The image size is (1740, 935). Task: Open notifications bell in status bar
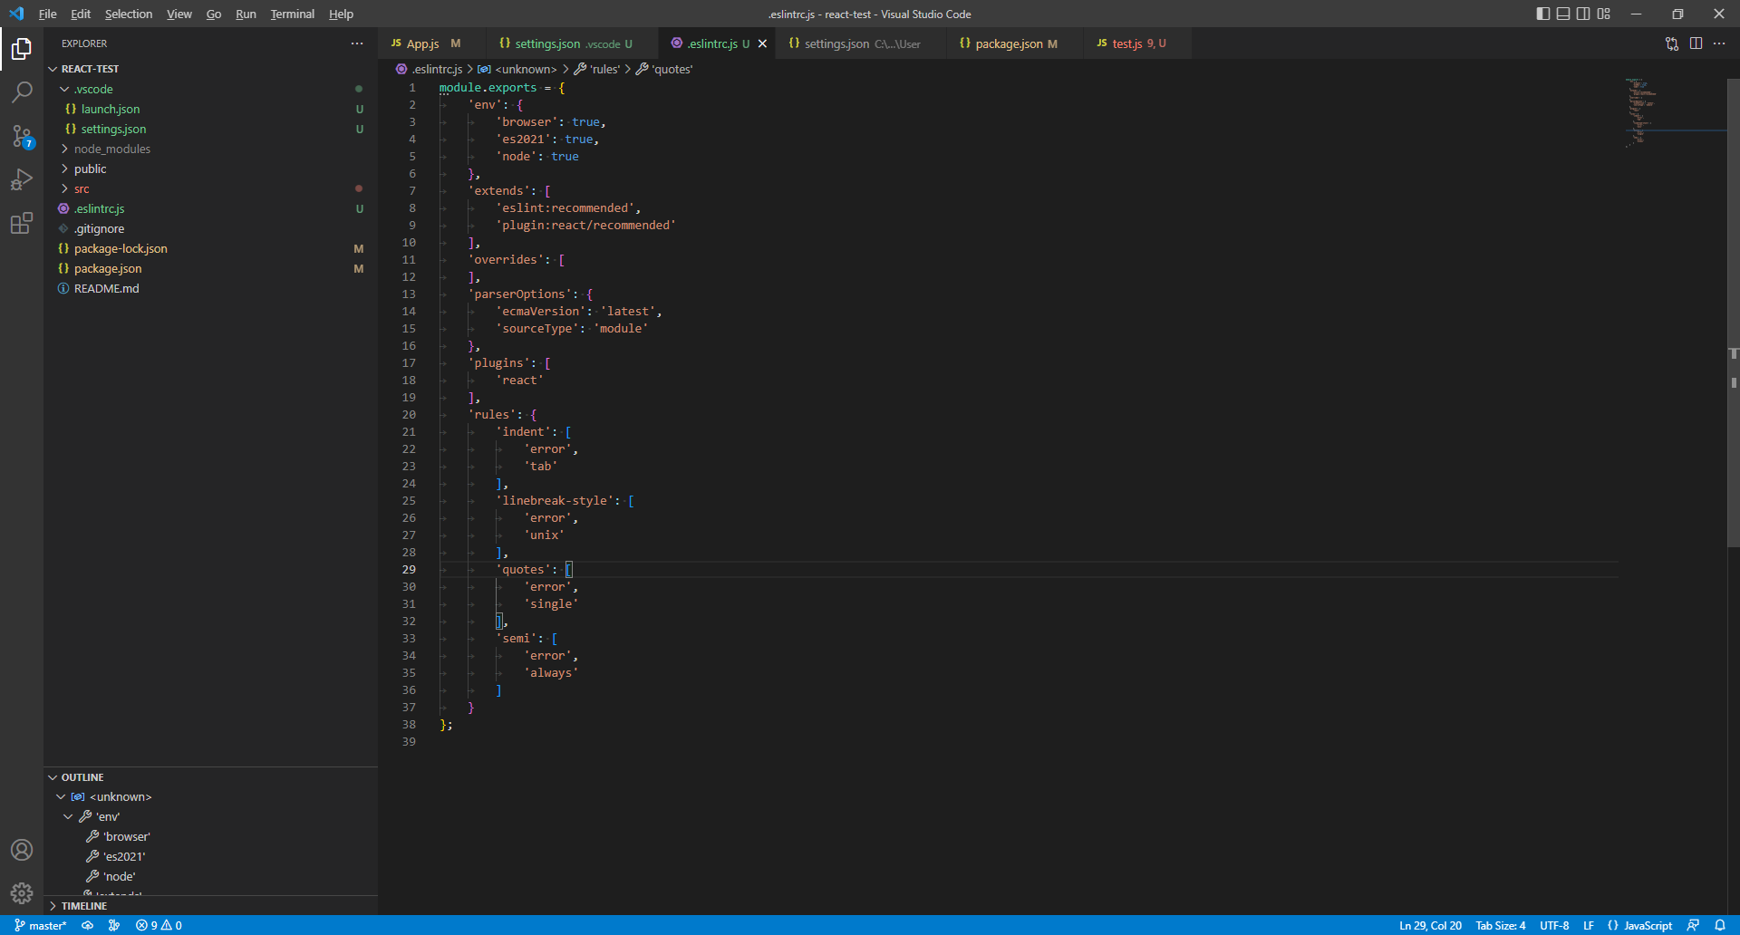(x=1720, y=925)
